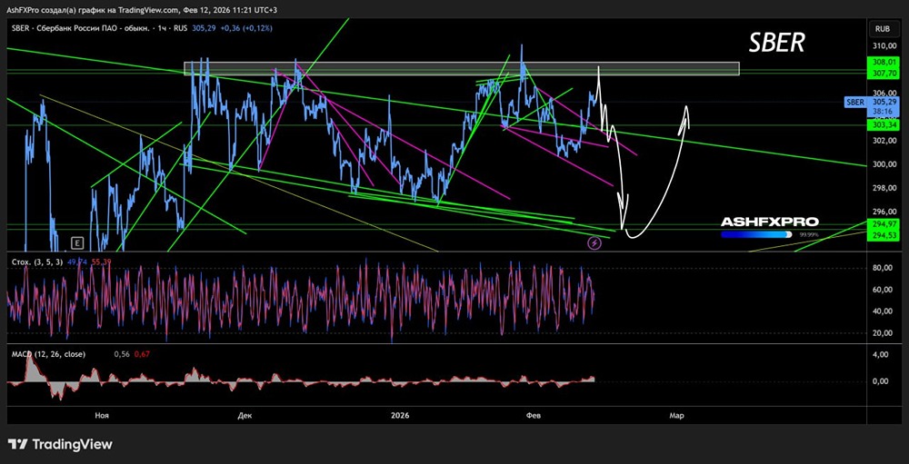Click the 'Ноя' label on time axis

coord(103,415)
